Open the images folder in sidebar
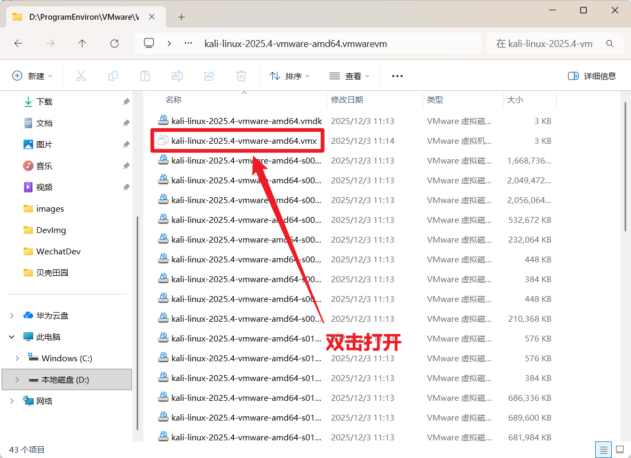Screen dimensions: 631x458 [x=50, y=208]
